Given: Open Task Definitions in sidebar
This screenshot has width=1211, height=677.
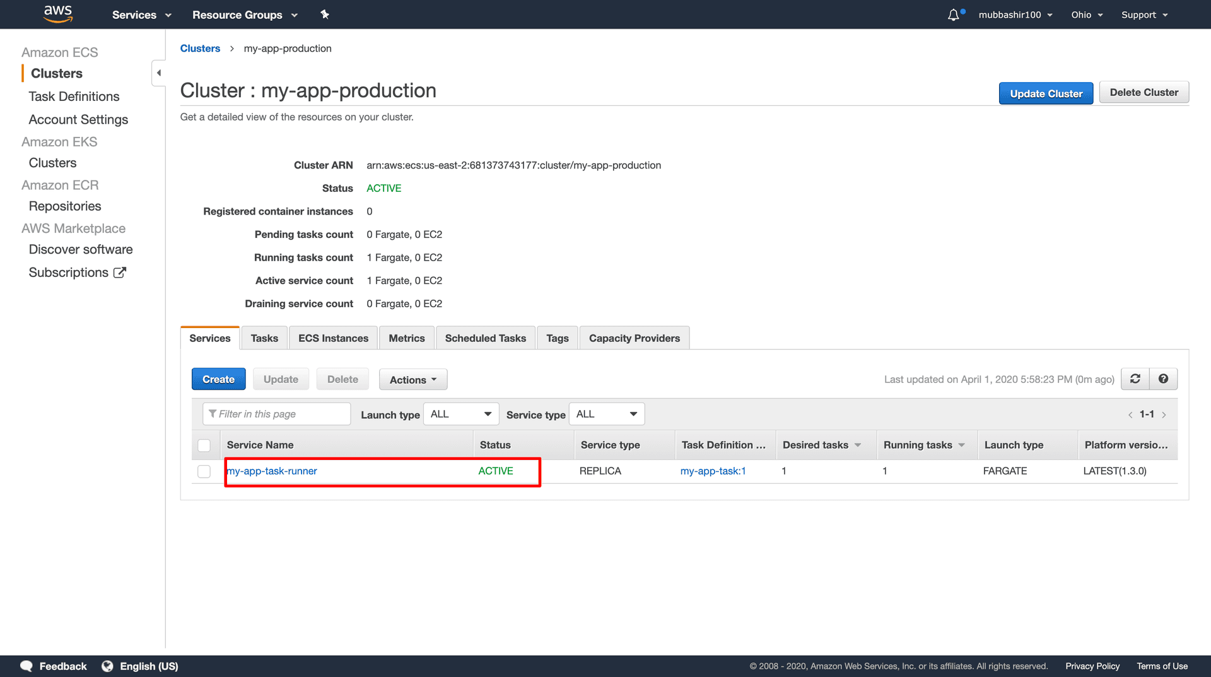Looking at the screenshot, I should coord(74,97).
